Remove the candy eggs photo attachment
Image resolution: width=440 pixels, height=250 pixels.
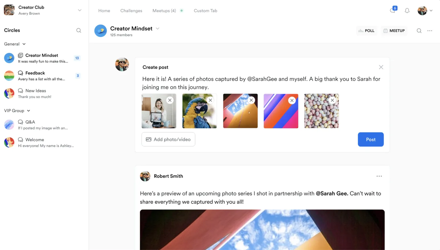tap(332, 100)
